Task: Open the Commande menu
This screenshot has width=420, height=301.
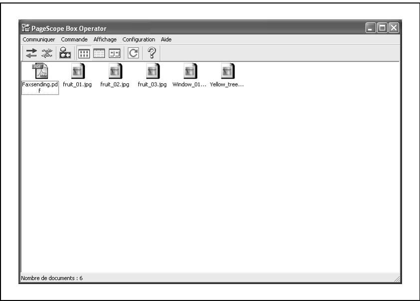Action: click(74, 39)
